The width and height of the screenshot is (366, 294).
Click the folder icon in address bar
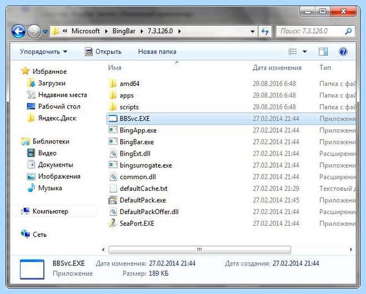click(55, 31)
